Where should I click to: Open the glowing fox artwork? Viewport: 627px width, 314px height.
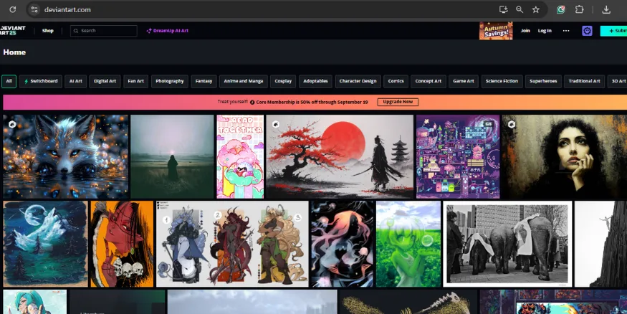pyautogui.click(x=66, y=157)
